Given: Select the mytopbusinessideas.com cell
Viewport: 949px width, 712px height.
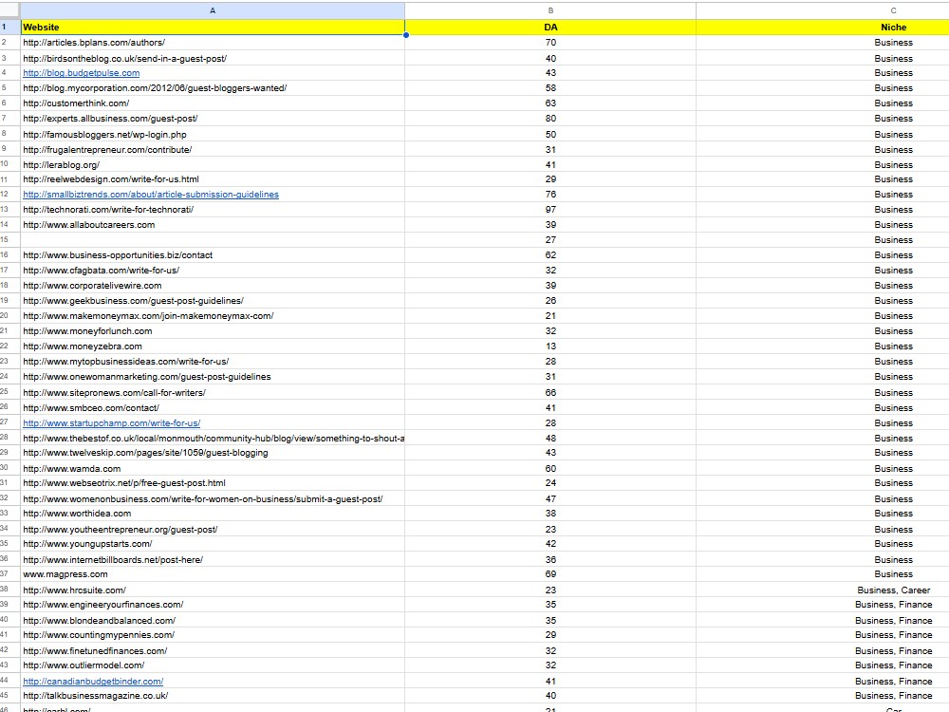Looking at the screenshot, I should 213,362.
